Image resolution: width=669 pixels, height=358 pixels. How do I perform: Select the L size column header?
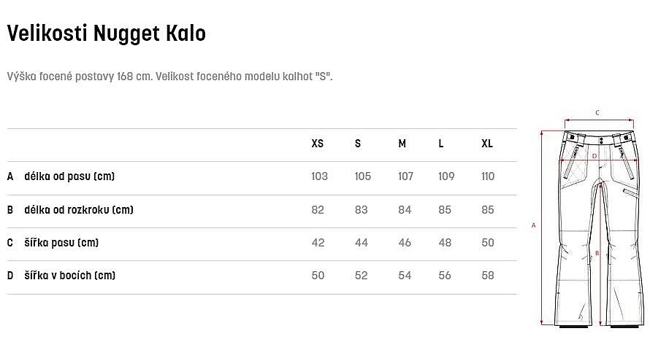click(x=440, y=144)
